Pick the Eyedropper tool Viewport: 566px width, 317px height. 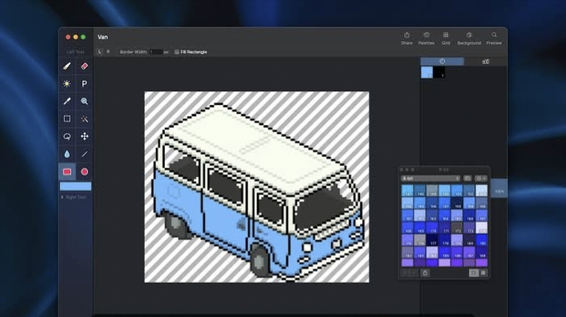67,101
